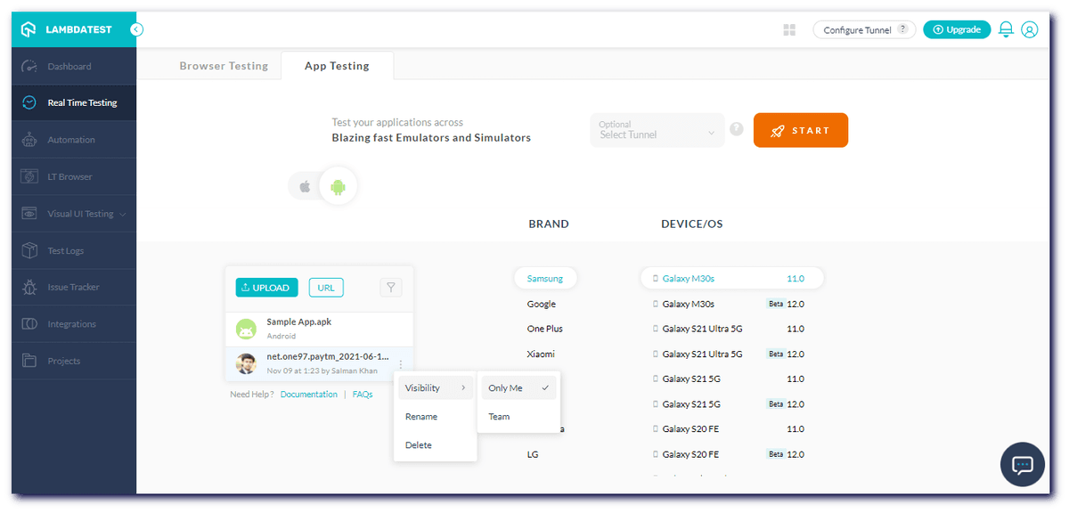Open the Dashboard sidebar item
The height and width of the screenshot is (513, 1069).
[74, 66]
